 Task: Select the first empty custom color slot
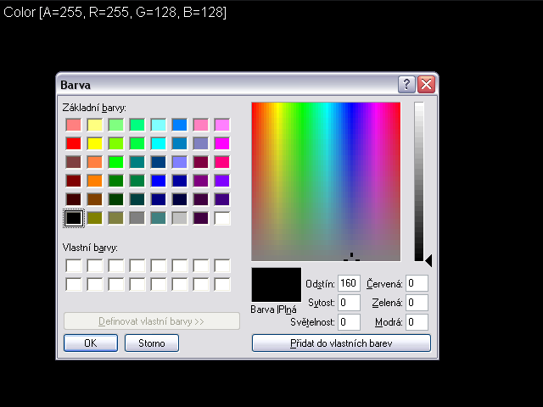(74, 265)
